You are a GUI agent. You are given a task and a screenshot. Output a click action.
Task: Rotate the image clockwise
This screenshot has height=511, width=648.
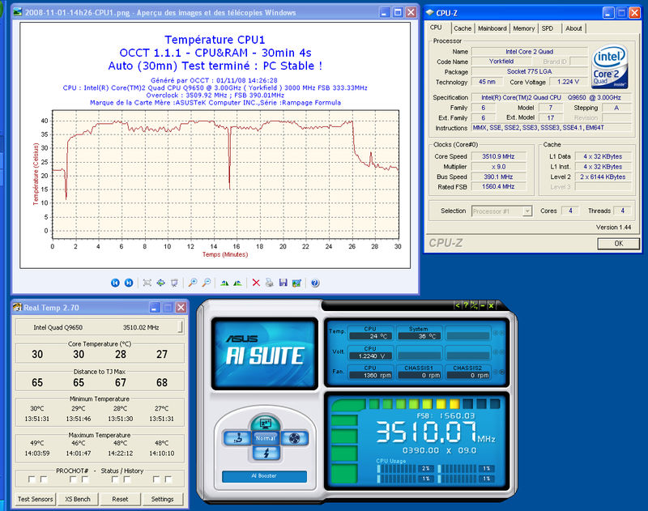point(224,283)
